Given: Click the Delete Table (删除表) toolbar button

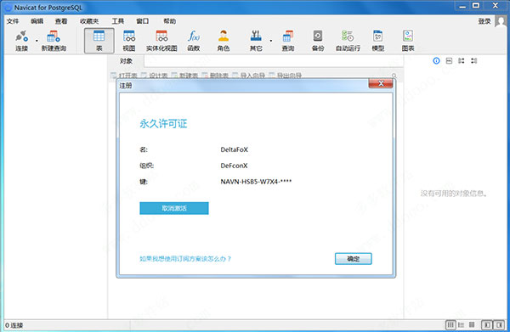Looking at the screenshot, I should pos(215,76).
